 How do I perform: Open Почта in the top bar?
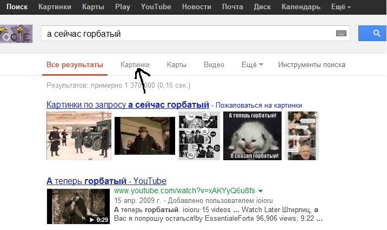click(233, 7)
